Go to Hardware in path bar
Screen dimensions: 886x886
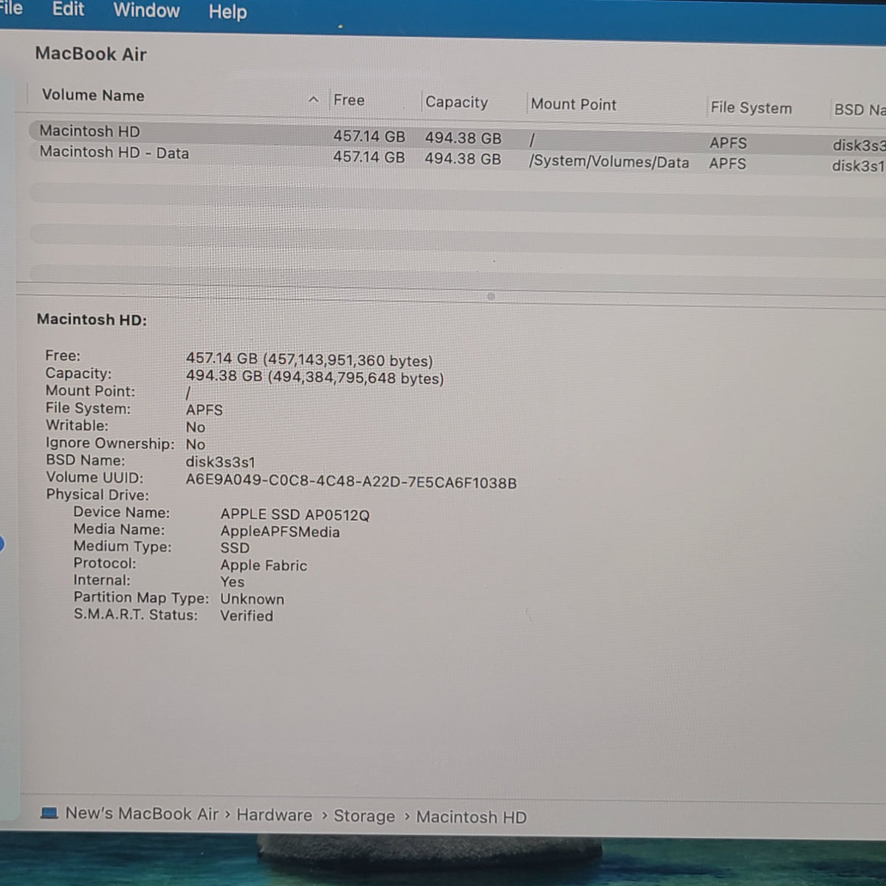click(x=274, y=815)
